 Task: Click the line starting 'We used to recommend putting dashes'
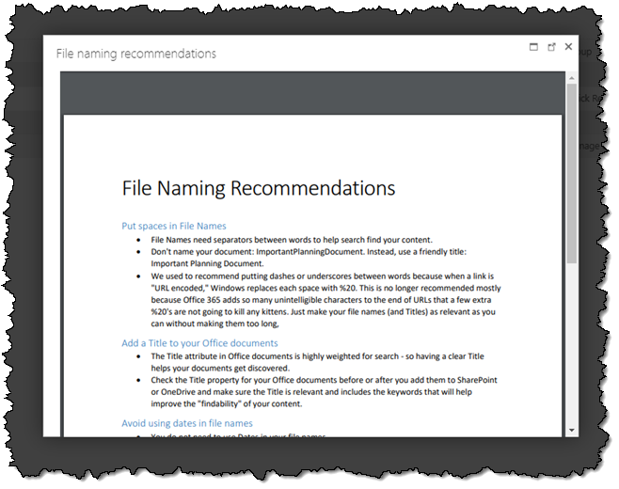tap(322, 276)
